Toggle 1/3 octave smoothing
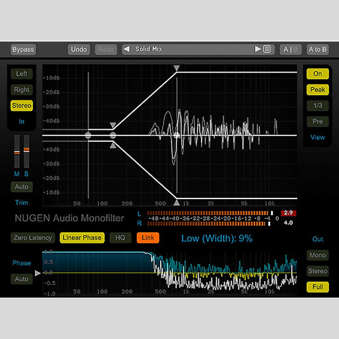Screen dimensions: 339x339 317,106
